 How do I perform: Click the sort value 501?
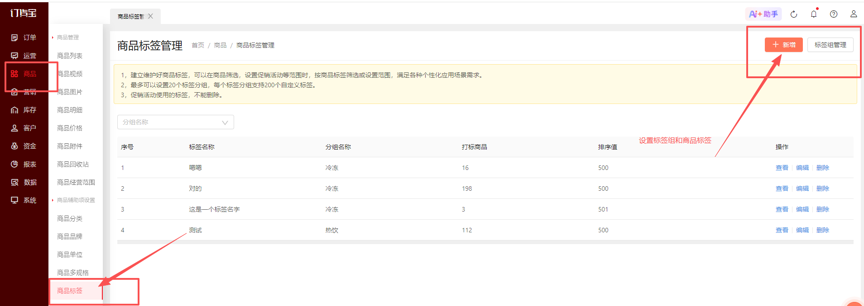[603, 209]
